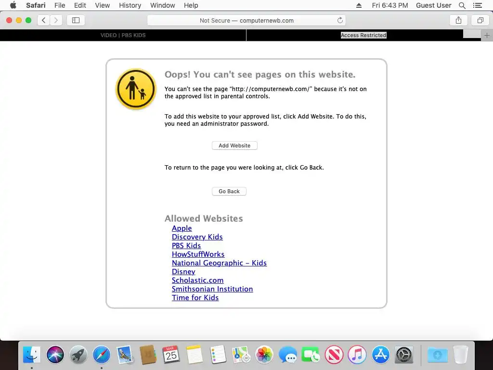493x370 pixels.
Task: Open Mail stamp icon in Dock
Action: pos(125,355)
